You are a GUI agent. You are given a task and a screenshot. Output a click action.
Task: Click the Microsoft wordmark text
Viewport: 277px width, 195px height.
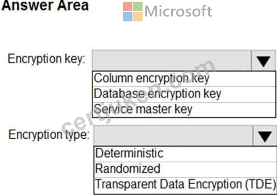[x=178, y=11]
